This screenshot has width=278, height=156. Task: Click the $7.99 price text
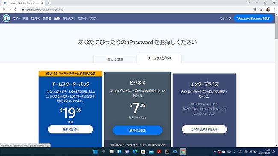pos(137,108)
